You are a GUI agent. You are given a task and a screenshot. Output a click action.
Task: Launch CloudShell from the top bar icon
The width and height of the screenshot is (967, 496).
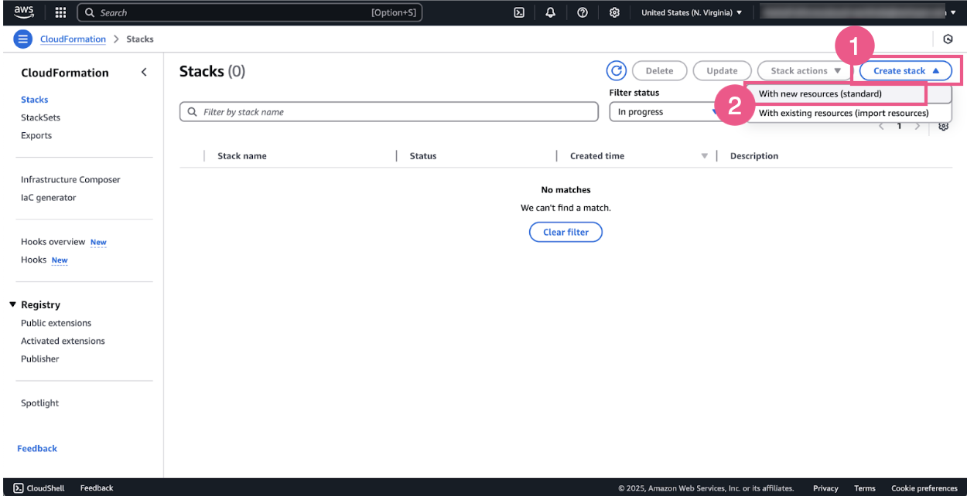(x=519, y=12)
